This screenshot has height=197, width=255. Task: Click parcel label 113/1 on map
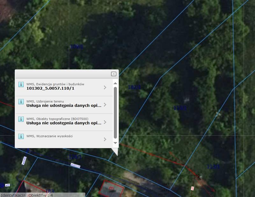[x=213, y=167]
